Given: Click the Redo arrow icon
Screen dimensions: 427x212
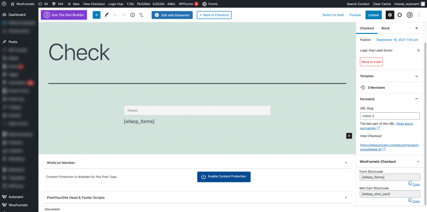Looking at the screenshot, I should [124, 15].
